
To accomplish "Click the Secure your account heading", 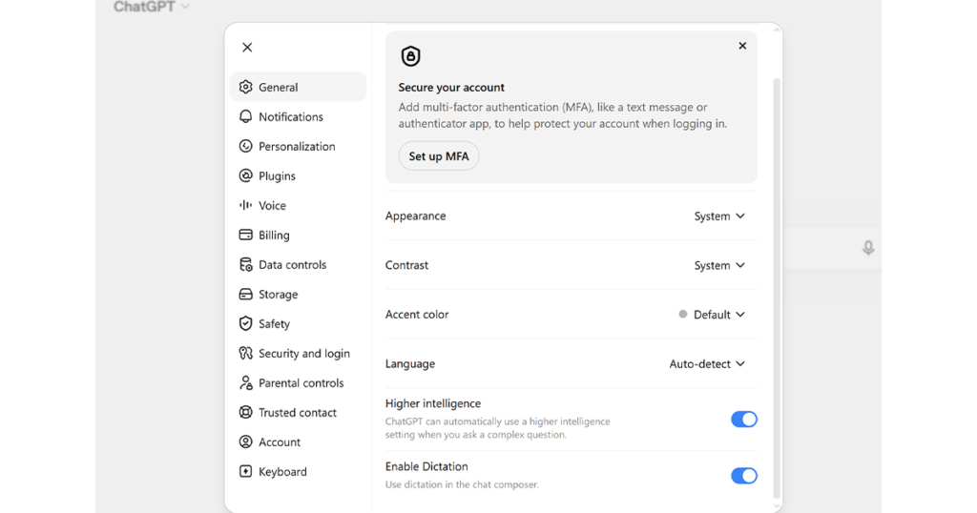I will pyautogui.click(x=451, y=87).
